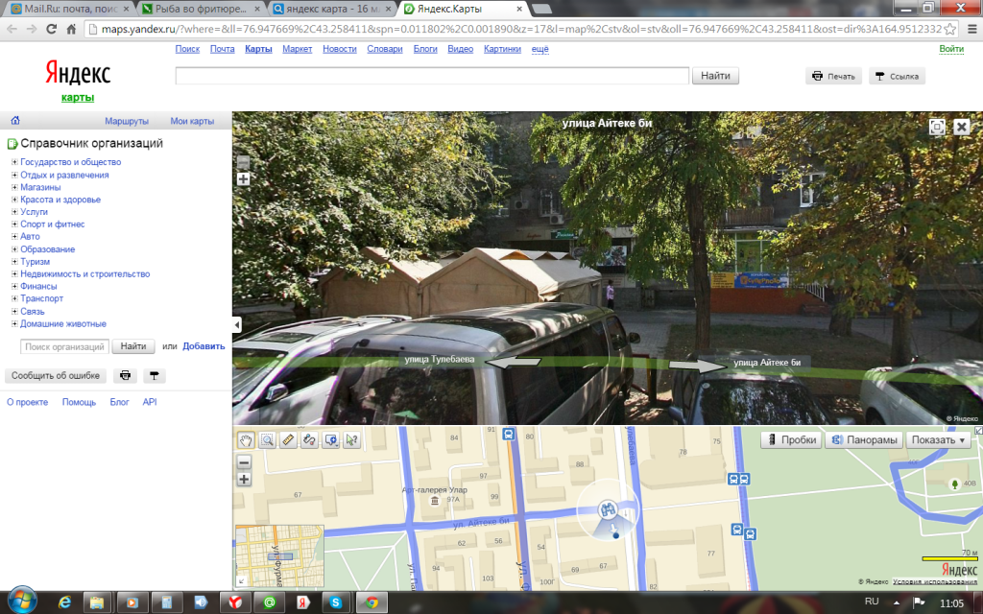Click the bus stop icon near building 80
The width and height of the screenshot is (983, 614).
[x=508, y=434]
